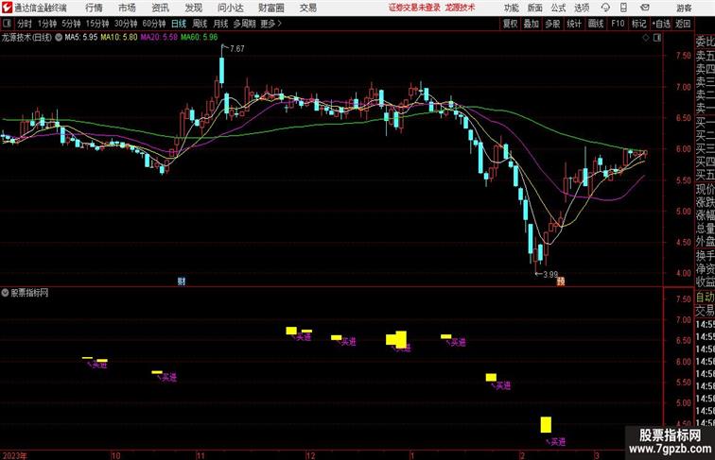Open the 公式 menu

[558, 8]
